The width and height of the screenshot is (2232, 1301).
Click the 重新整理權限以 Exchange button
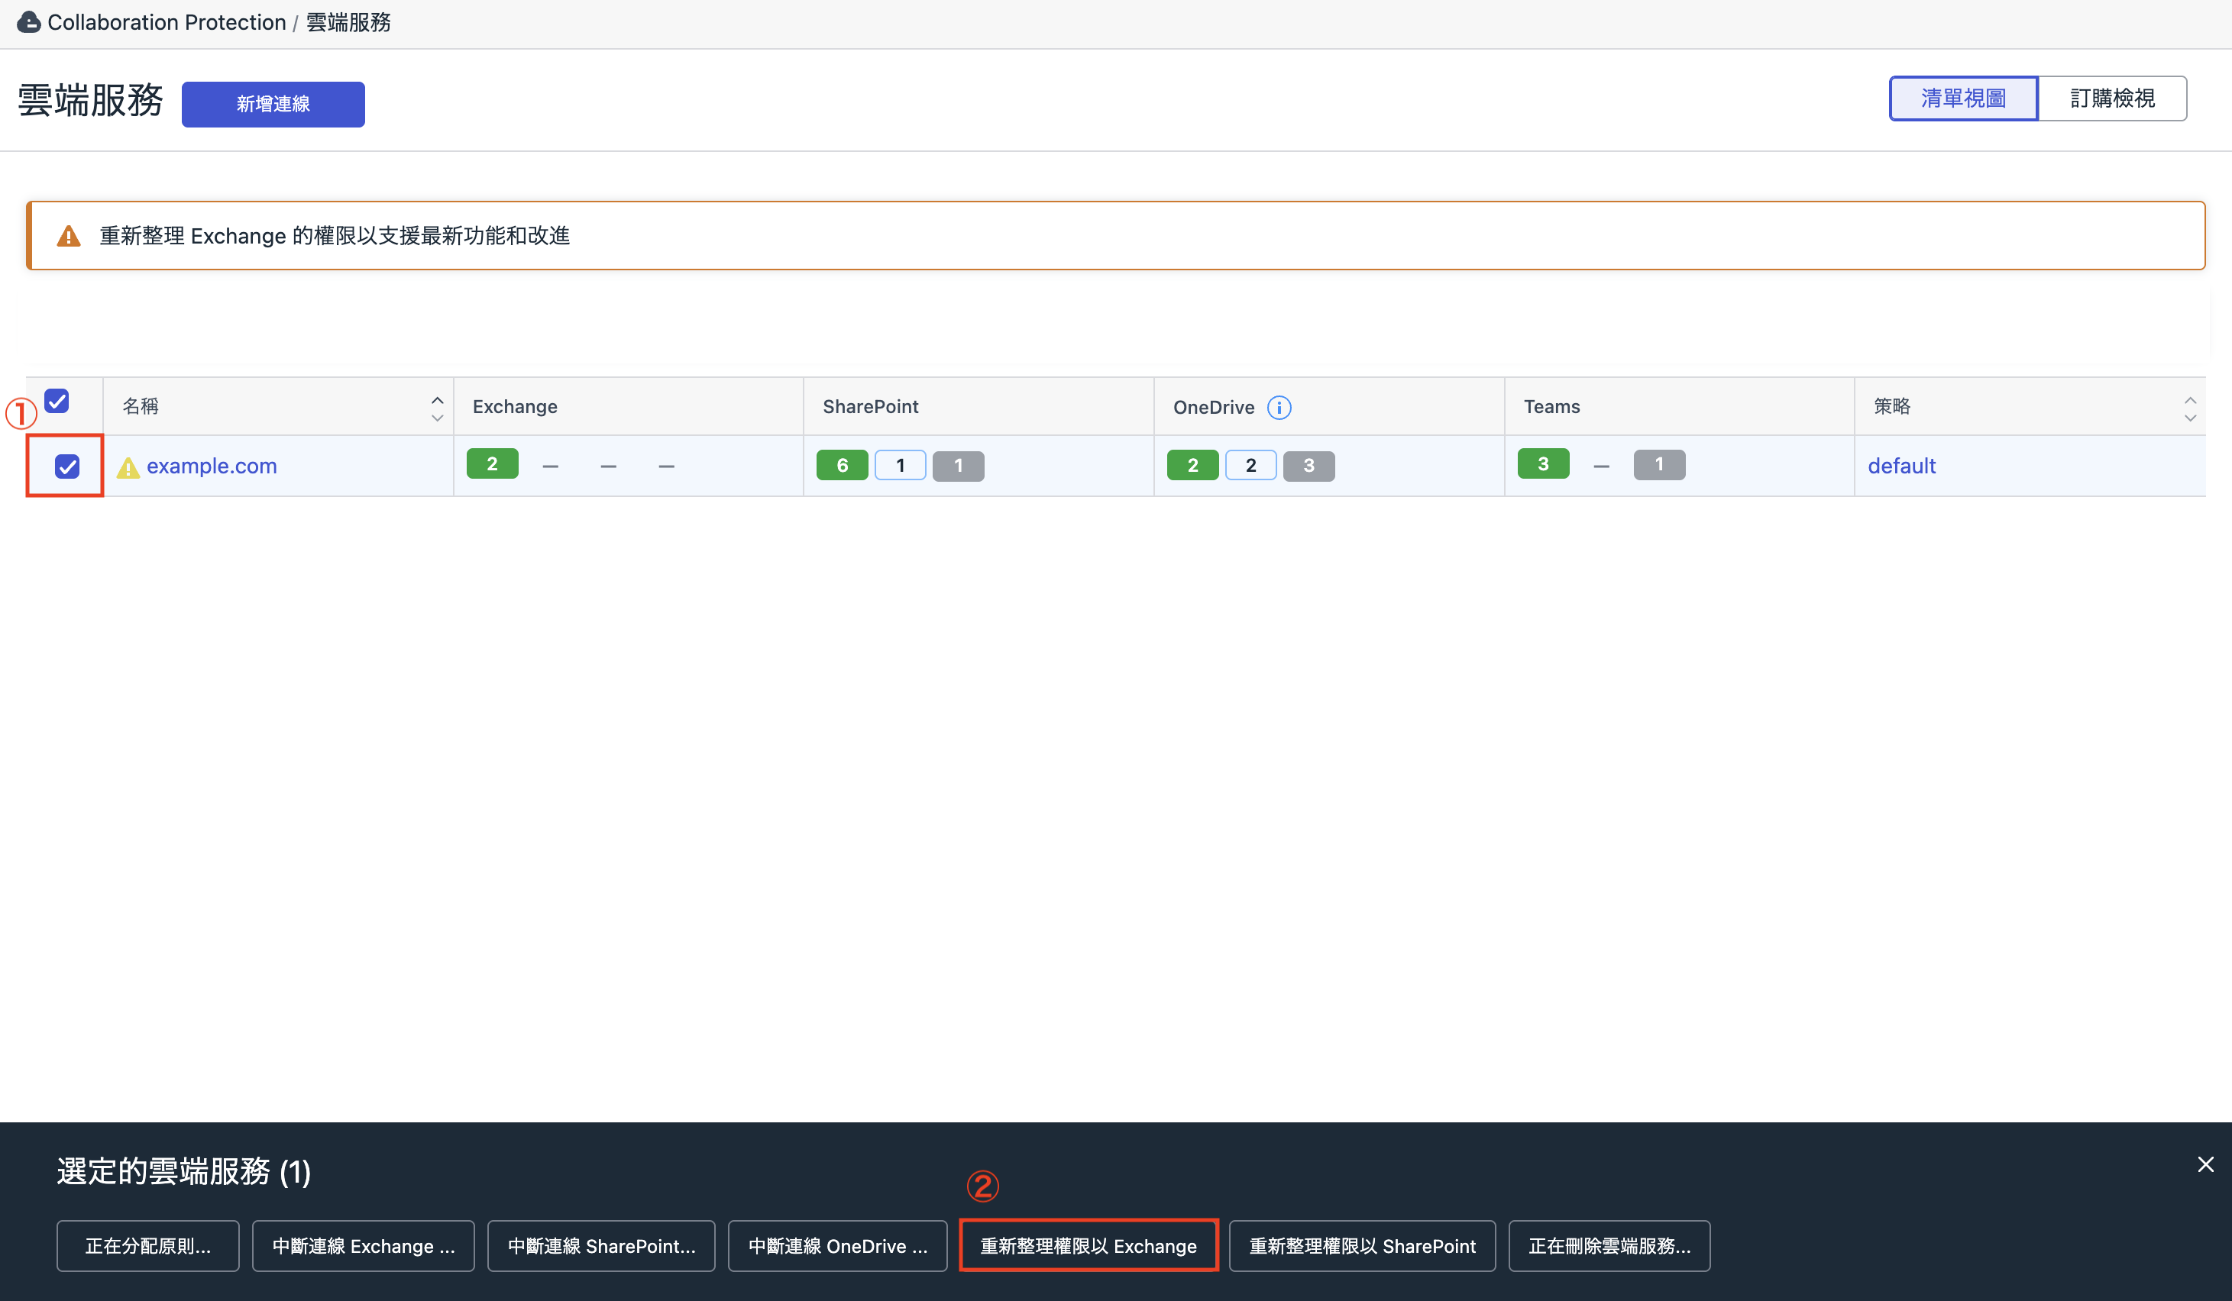pyautogui.click(x=1089, y=1246)
